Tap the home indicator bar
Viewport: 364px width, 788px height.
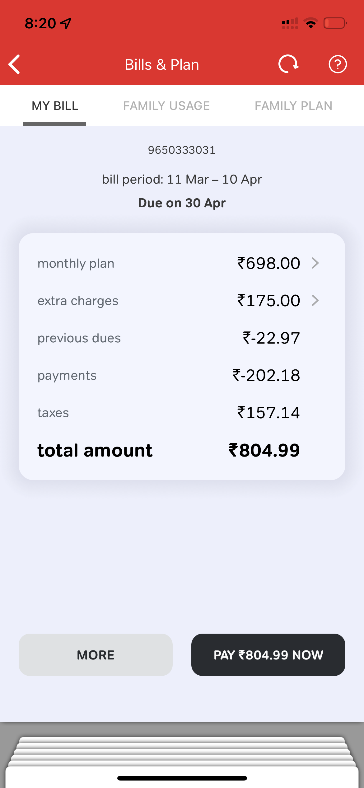182,778
